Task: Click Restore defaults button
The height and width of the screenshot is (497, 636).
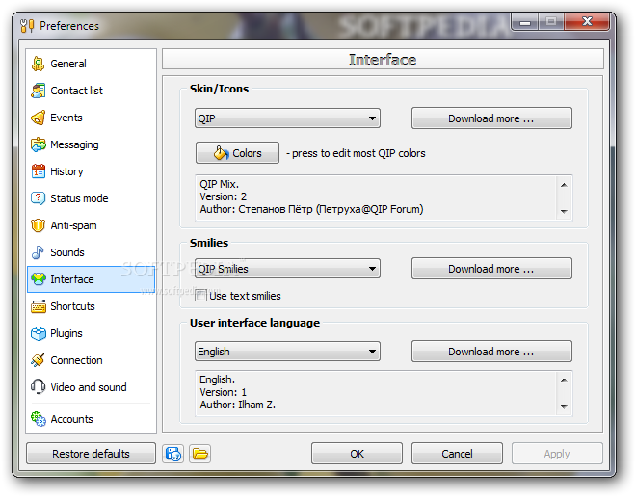Action: coord(91,454)
